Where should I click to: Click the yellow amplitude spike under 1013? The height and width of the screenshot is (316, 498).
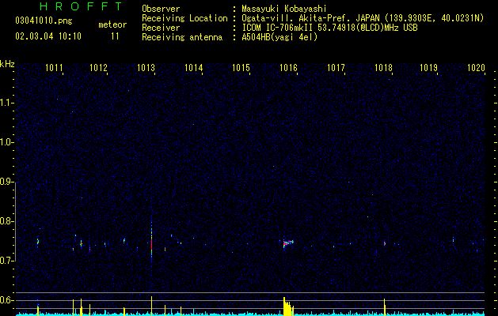point(151,306)
